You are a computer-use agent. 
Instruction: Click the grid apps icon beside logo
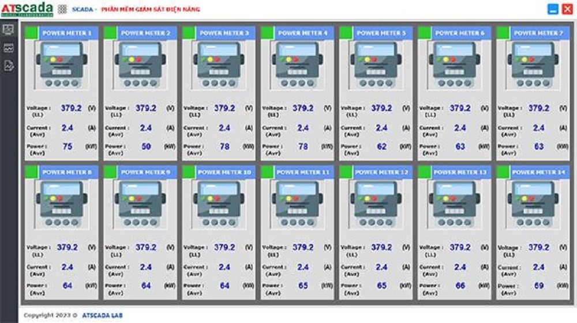point(62,9)
